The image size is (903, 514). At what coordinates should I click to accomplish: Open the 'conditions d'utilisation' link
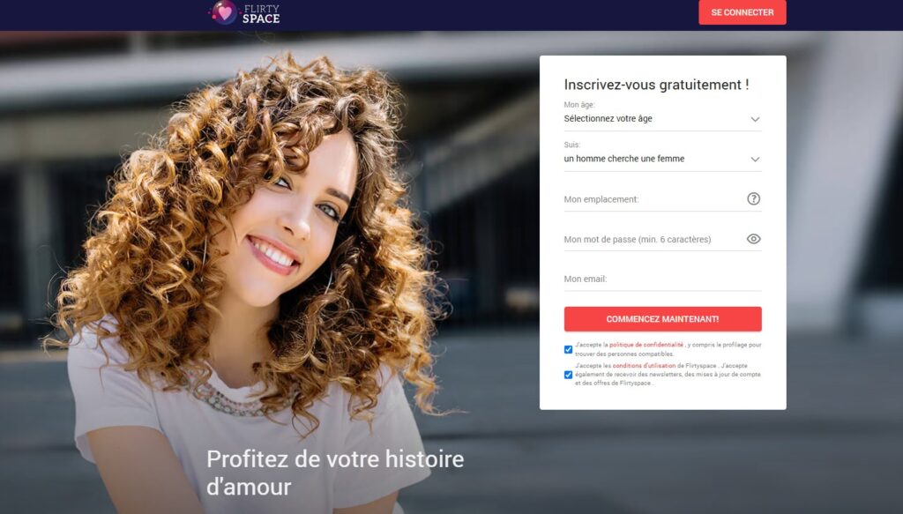(644, 366)
